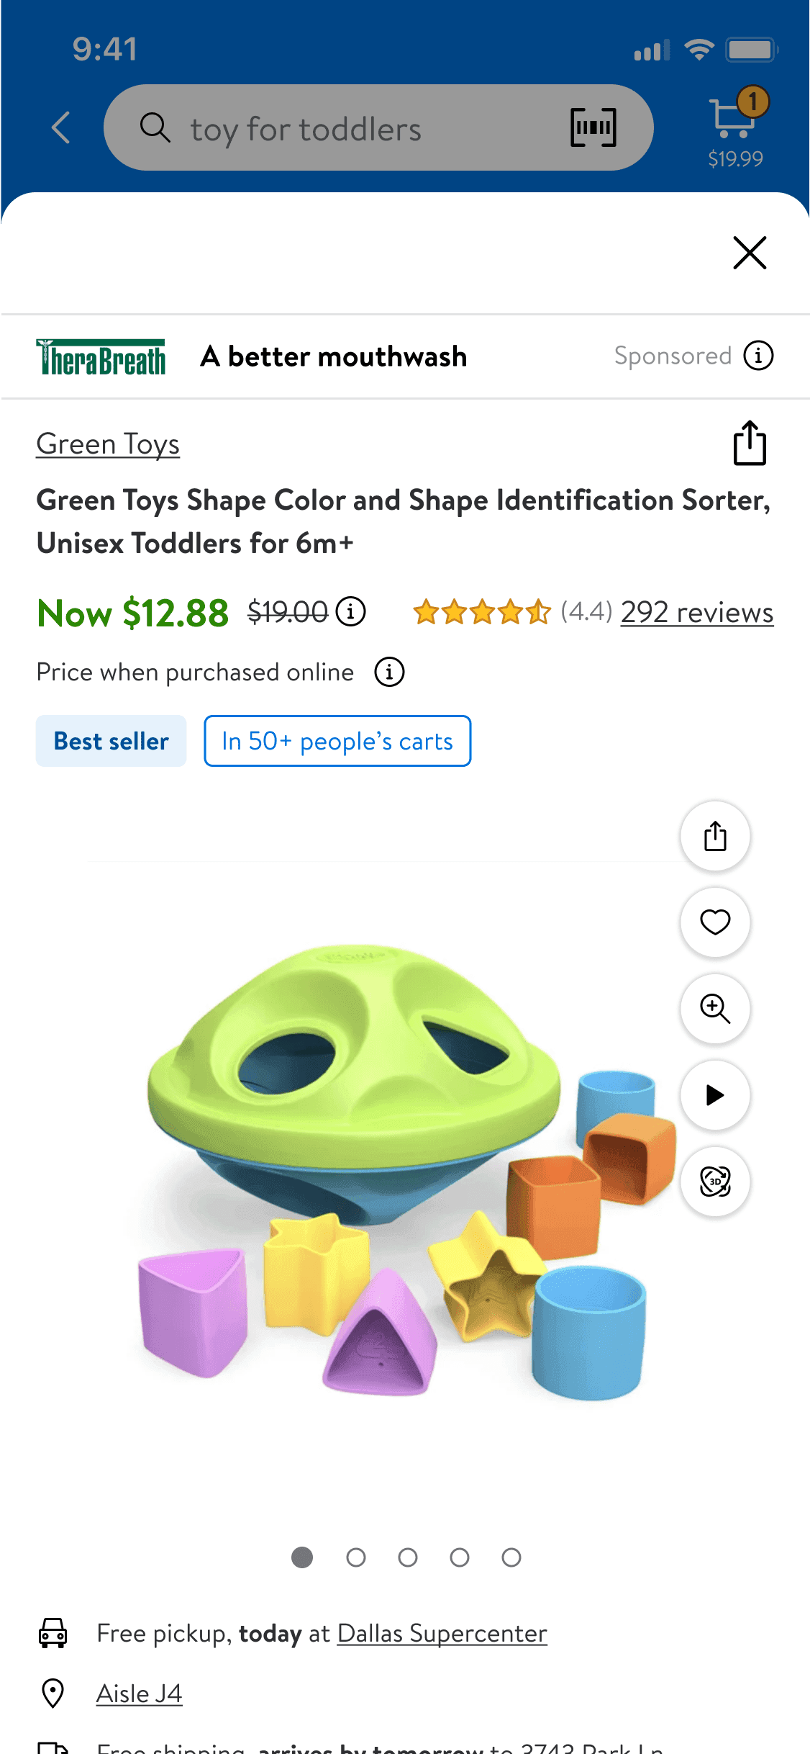The width and height of the screenshot is (810, 1754).
Task: Show info for strikethrough $19.00 price
Action: (x=351, y=612)
